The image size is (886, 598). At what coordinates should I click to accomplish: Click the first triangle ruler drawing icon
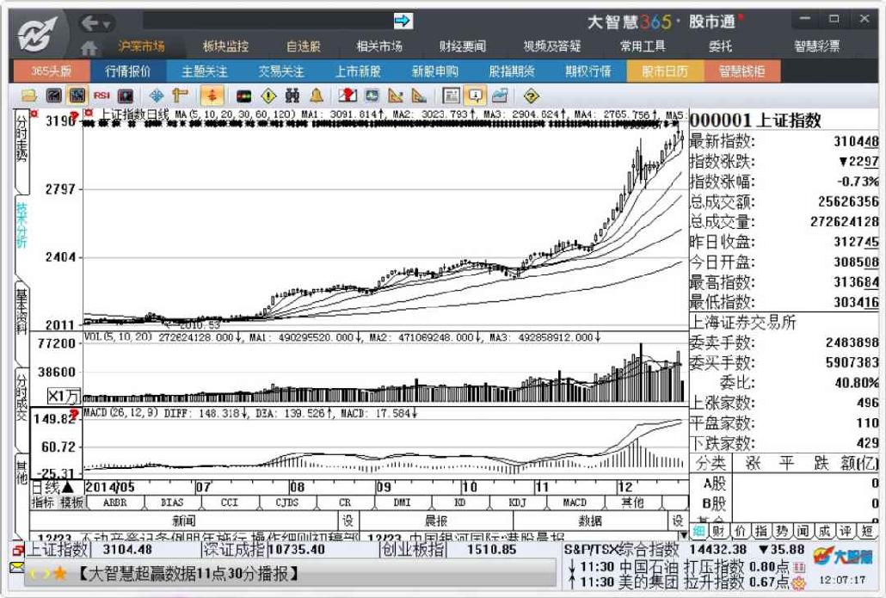(x=396, y=96)
